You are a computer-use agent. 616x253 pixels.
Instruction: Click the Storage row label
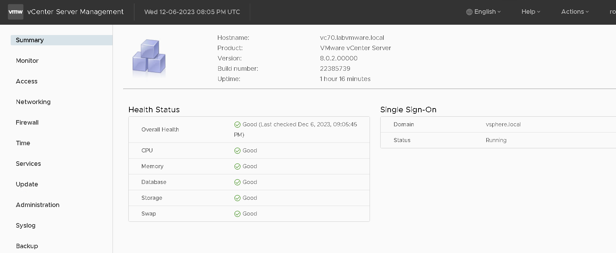(152, 198)
